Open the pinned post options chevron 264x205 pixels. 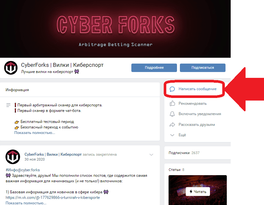151,155
